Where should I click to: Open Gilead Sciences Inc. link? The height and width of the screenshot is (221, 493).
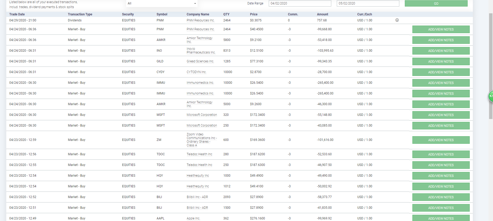pyautogui.click(x=200, y=61)
